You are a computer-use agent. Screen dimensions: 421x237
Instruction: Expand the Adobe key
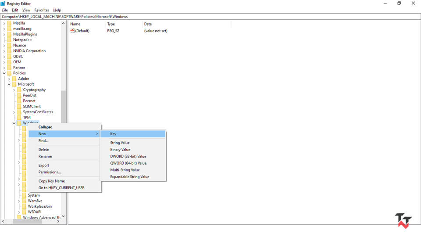[x=9, y=79]
